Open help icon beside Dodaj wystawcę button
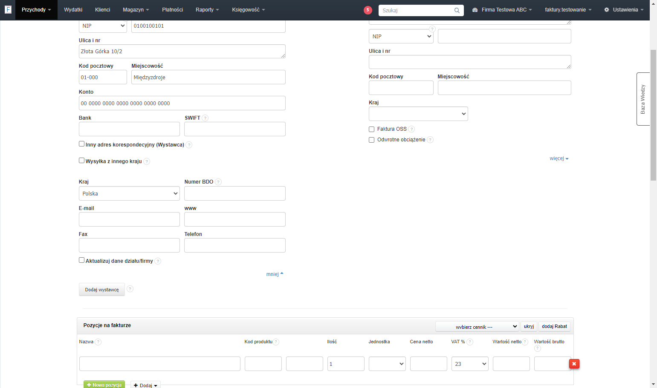 click(x=130, y=289)
